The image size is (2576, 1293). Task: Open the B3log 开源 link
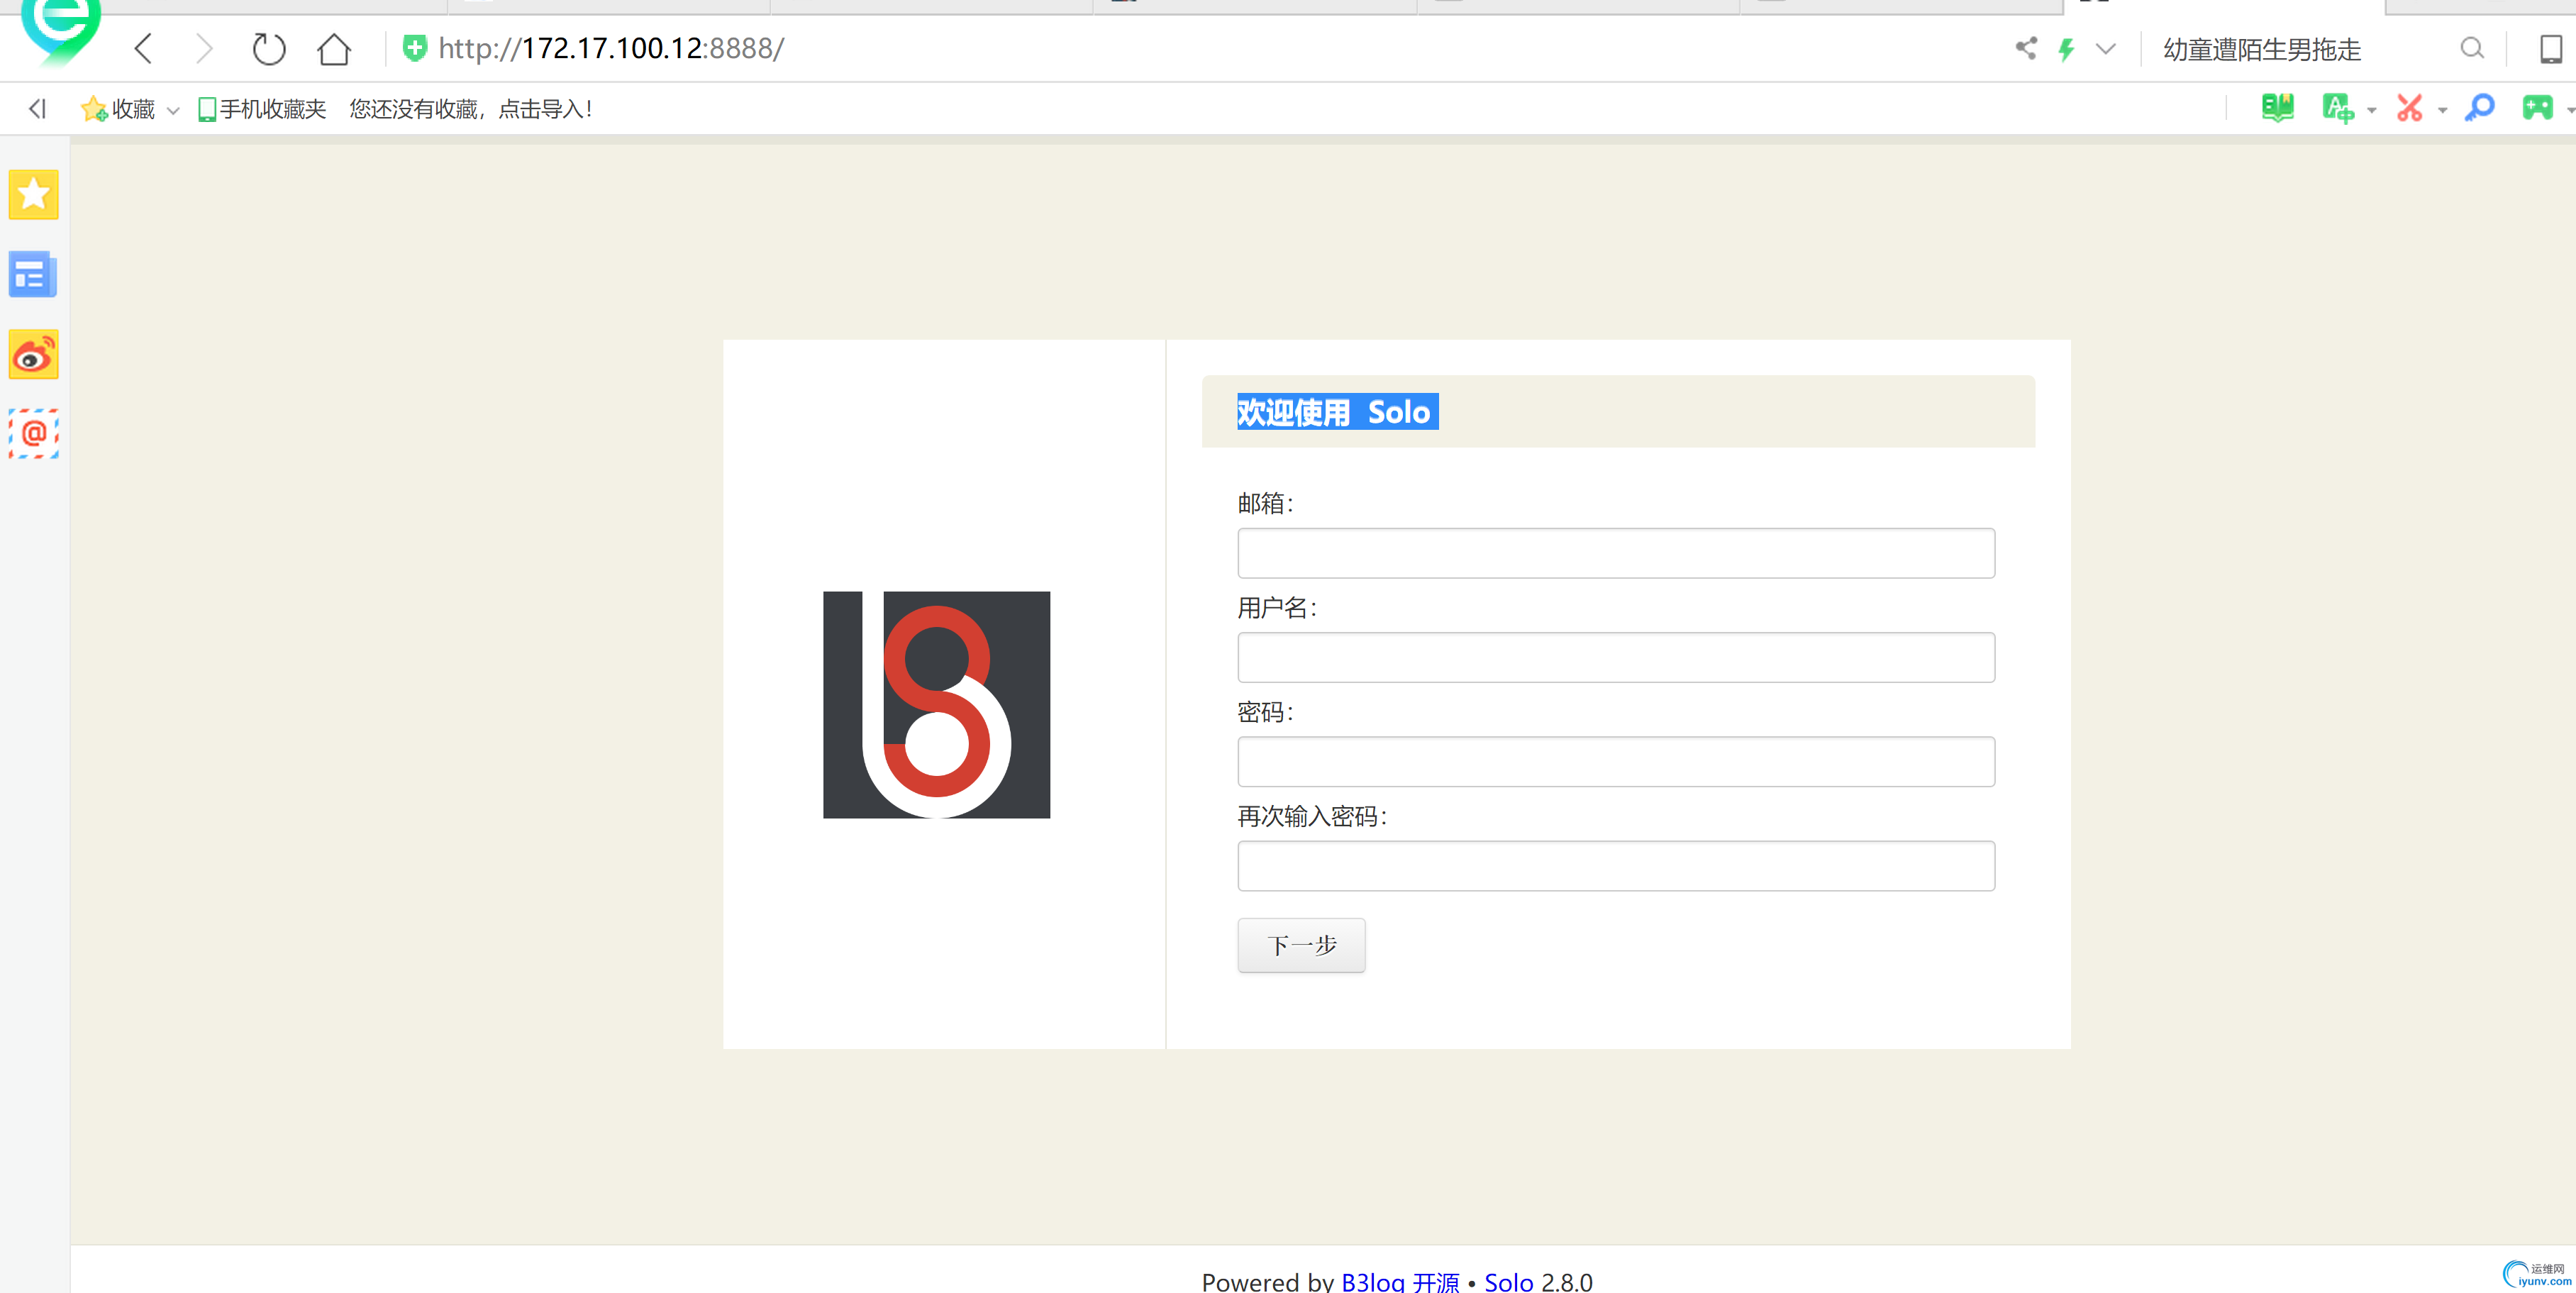(x=1399, y=1281)
